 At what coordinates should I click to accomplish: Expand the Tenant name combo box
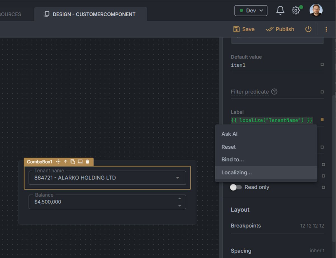click(x=178, y=178)
